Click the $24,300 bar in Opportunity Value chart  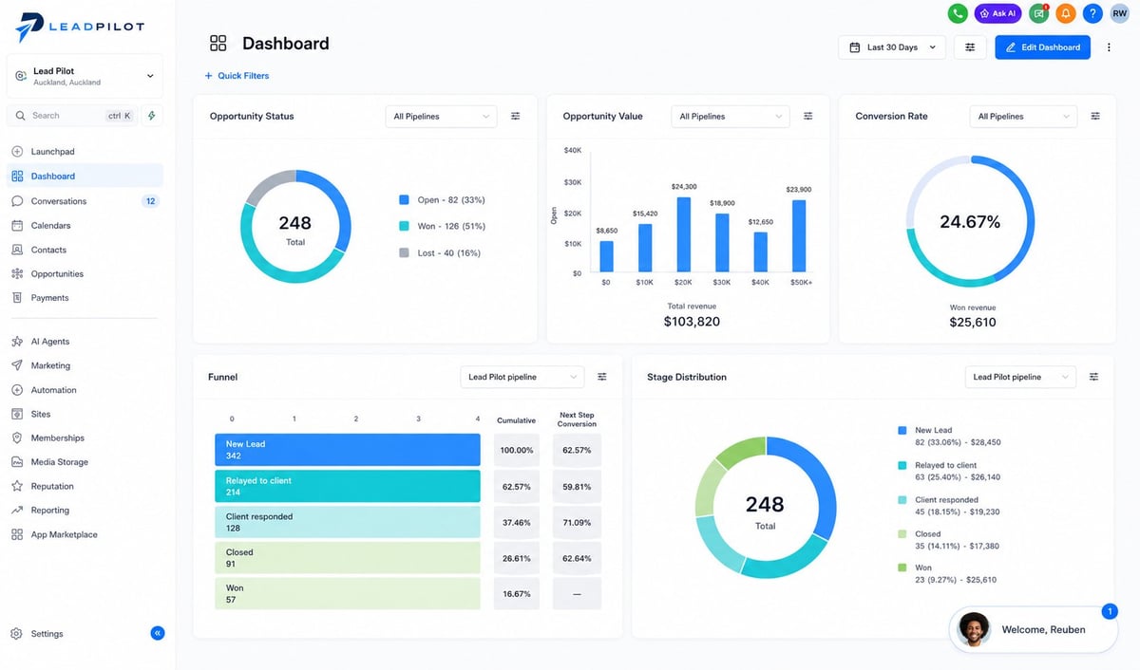click(684, 234)
